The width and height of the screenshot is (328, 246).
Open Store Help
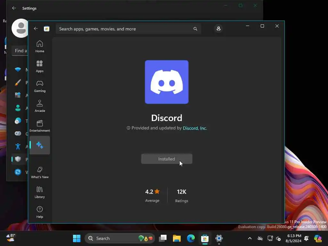(39, 212)
